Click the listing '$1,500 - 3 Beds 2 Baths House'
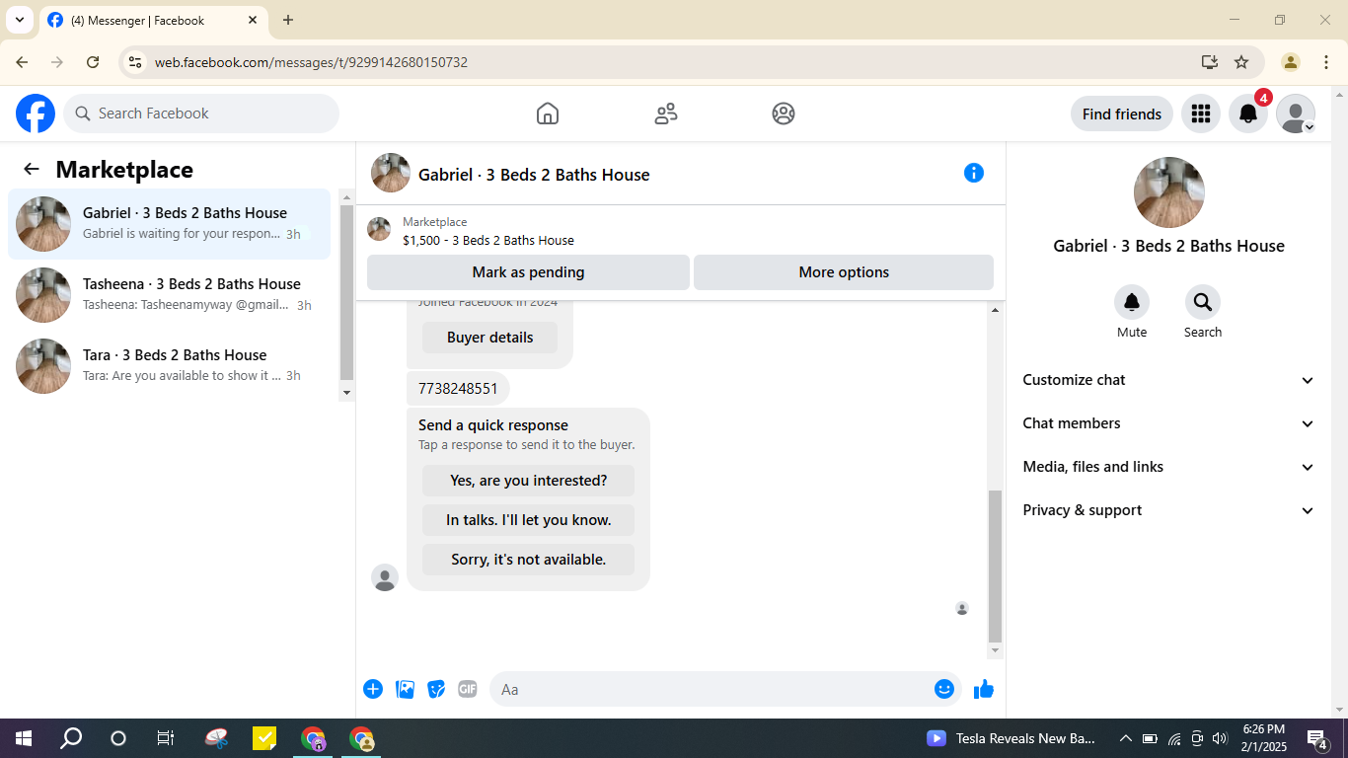Image resolution: width=1348 pixels, height=758 pixels. click(x=487, y=240)
